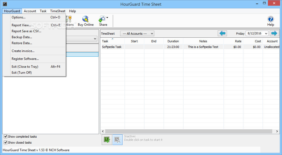Click the Notes column header

(203, 41)
